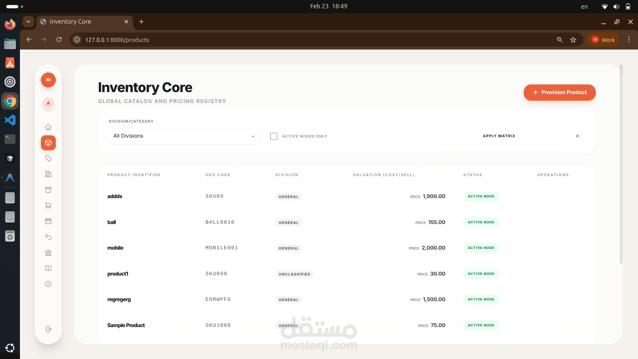Click the shield check sidebar icon
This screenshot has width=638, height=359.
pyautogui.click(x=48, y=284)
